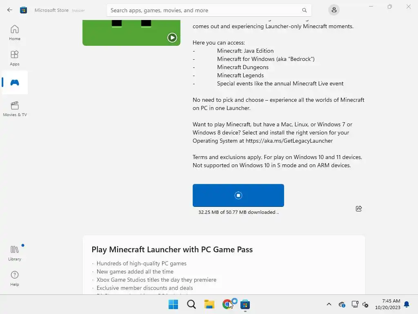Click "Xbox Game Studios titles" bullet
Screen dimensions: 418x314
point(156,280)
